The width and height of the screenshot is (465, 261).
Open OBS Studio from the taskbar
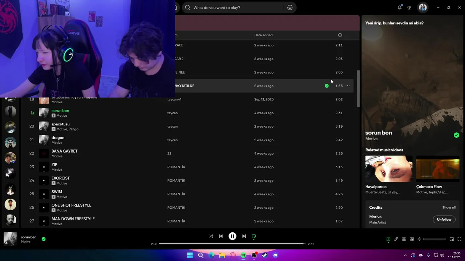254,255
